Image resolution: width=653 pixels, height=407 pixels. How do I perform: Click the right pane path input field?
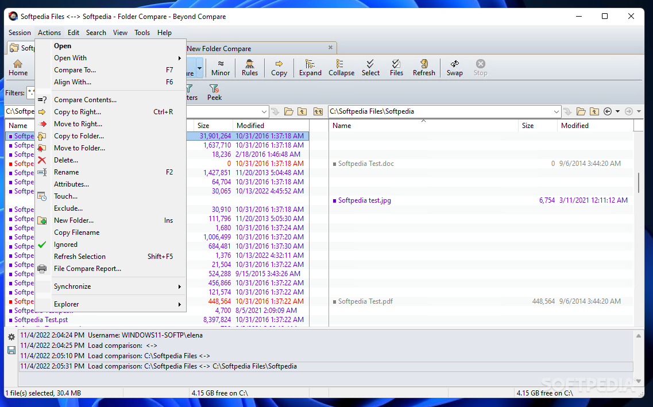440,111
